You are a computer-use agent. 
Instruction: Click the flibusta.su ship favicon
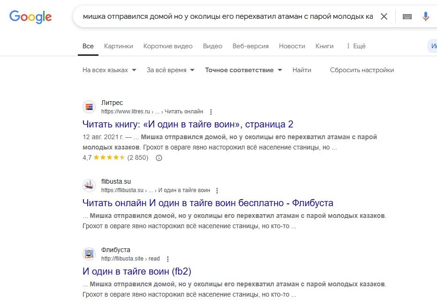pyautogui.click(x=89, y=186)
